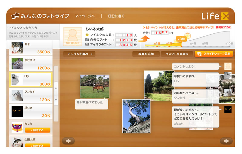Open 日記に書く in the top navigation
This screenshot has width=242, height=154.
tap(116, 16)
